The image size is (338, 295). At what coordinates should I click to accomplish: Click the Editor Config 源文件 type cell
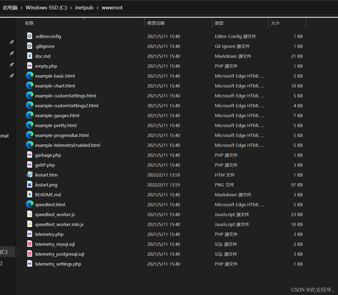(235, 36)
